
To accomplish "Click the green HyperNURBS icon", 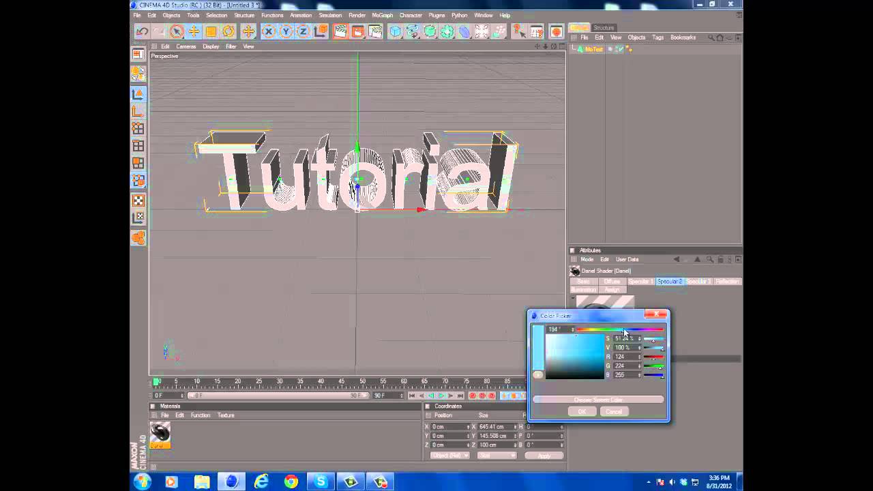I will tap(430, 31).
